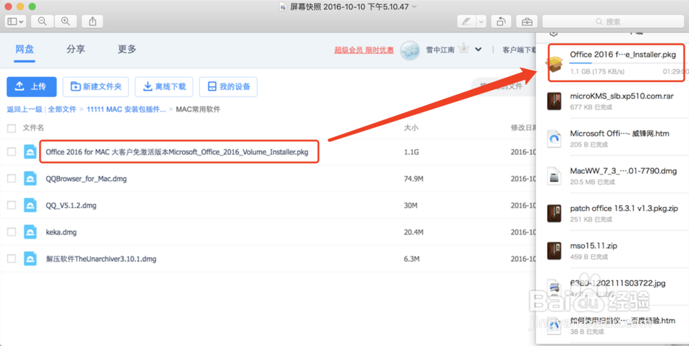Click the 威锋网.htm webpage file icon

point(554,138)
